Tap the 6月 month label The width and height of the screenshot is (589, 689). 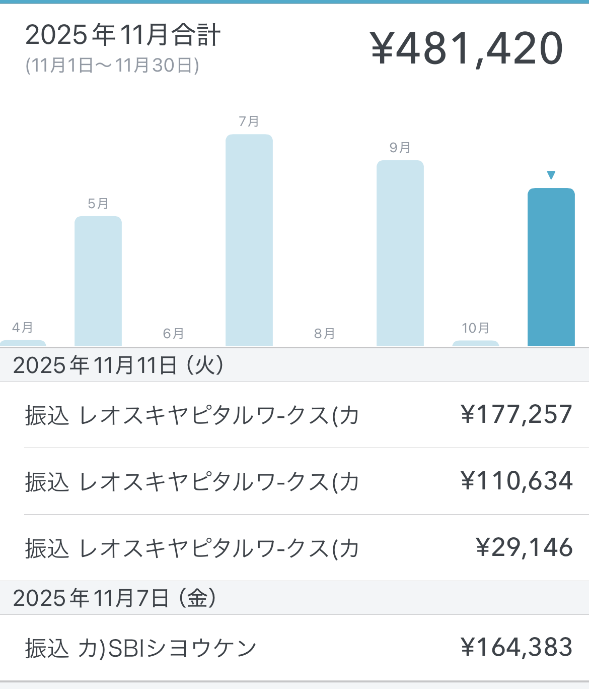[x=173, y=333]
